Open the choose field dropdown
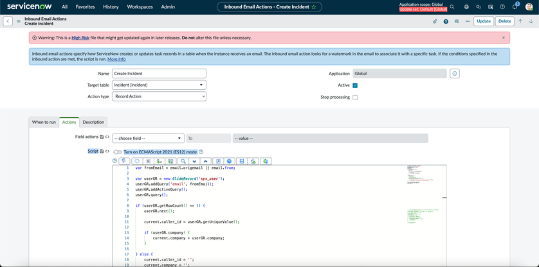539x267 pixels. pyautogui.click(x=149, y=138)
